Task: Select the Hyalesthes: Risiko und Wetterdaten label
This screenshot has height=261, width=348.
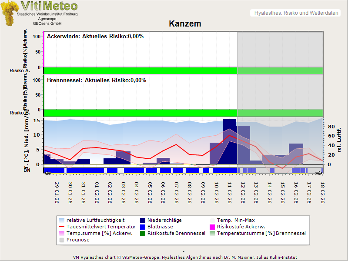Action: click(x=296, y=13)
